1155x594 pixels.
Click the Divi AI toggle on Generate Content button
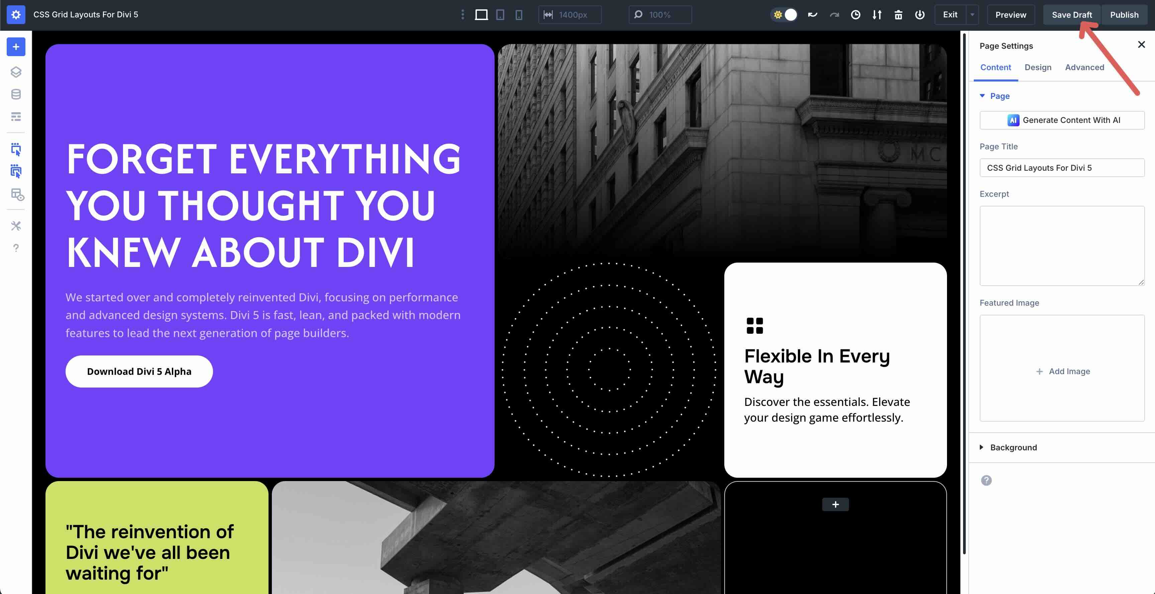click(x=1013, y=120)
